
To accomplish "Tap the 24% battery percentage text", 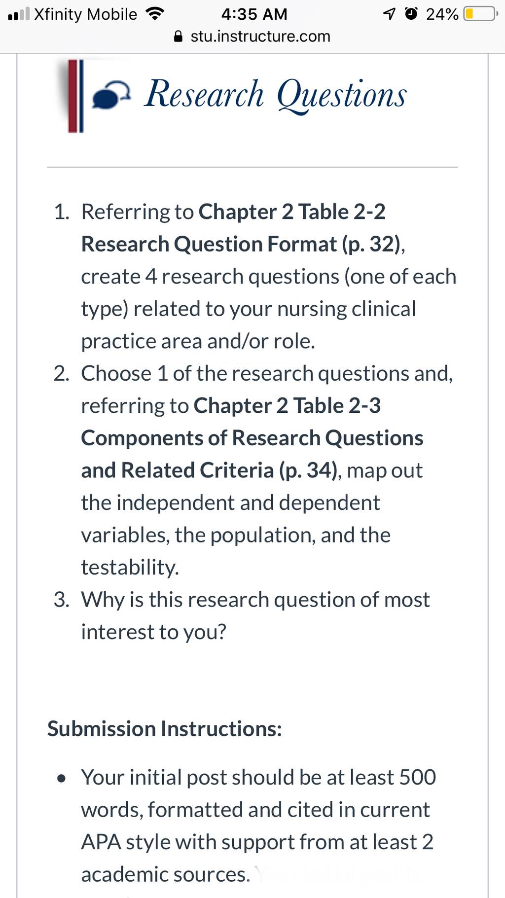I will coord(442,14).
